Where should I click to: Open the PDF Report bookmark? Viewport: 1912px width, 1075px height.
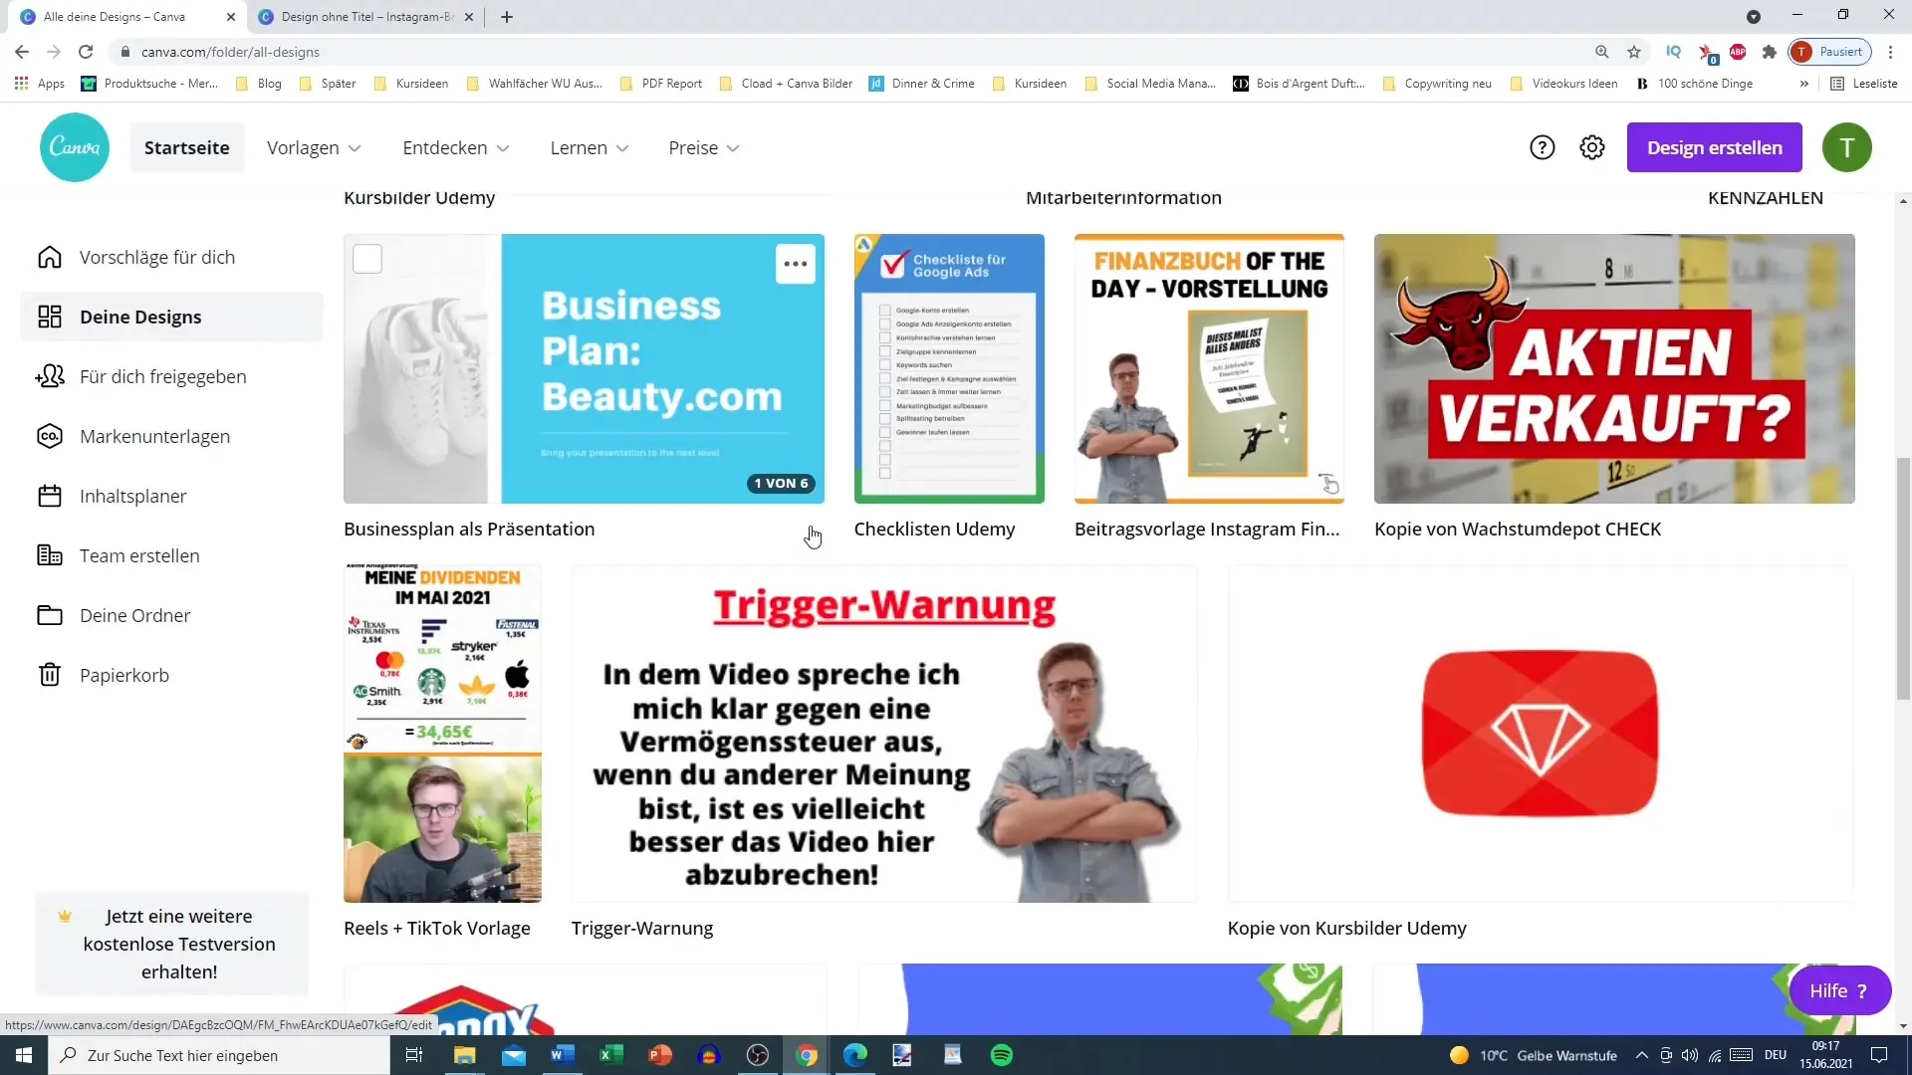[661, 84]
